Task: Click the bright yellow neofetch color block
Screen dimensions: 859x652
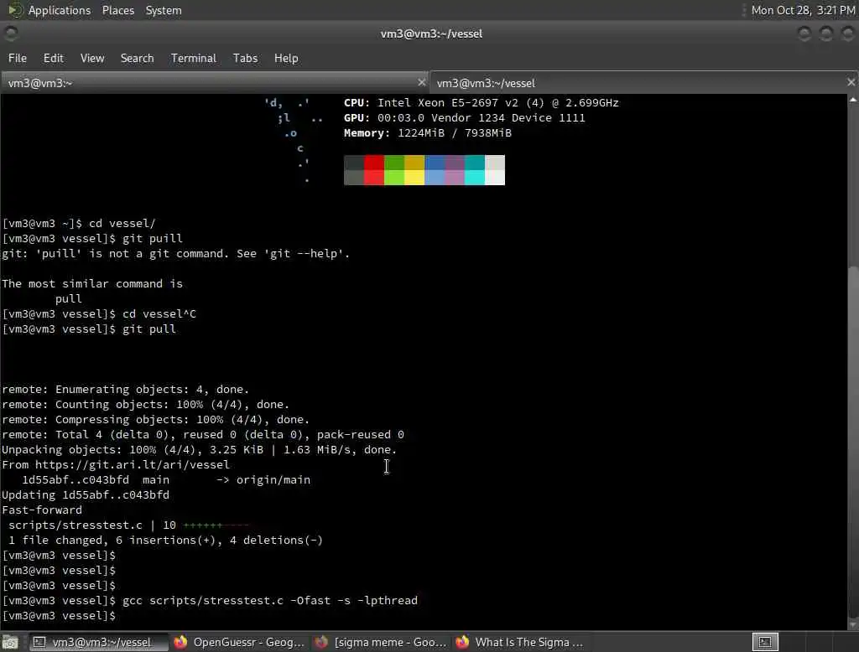Action: click(414, 178)
